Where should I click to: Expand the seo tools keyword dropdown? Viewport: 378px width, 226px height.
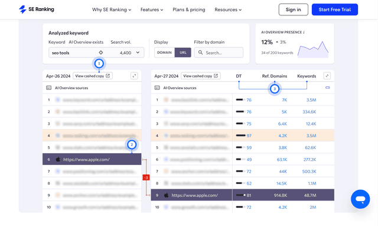[138, 53]
